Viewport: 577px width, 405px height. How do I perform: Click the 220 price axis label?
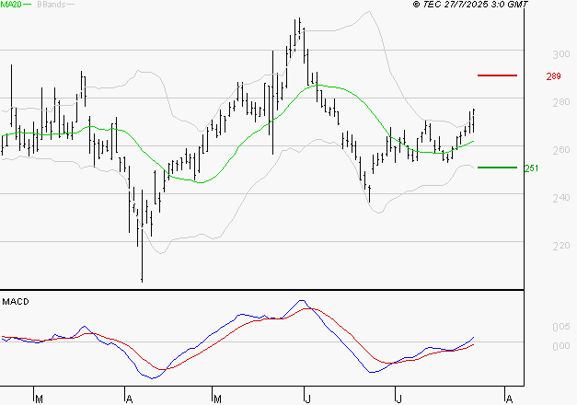(561, 246)
